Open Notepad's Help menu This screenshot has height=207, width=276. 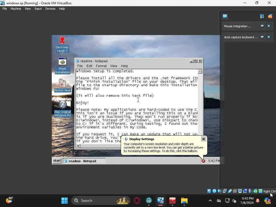(125, 66)
